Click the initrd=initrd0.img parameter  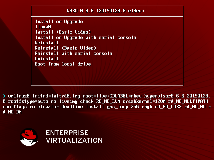click(x=56, y=96)
